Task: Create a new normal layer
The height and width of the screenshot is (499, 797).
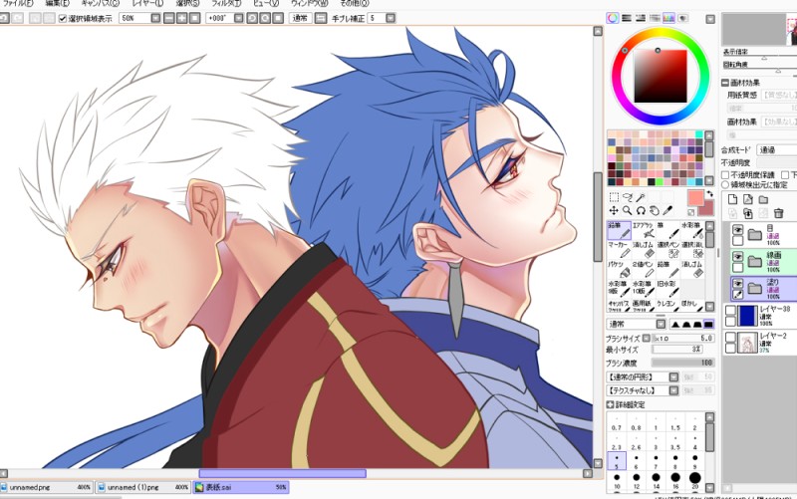Action: pos(732,200)
